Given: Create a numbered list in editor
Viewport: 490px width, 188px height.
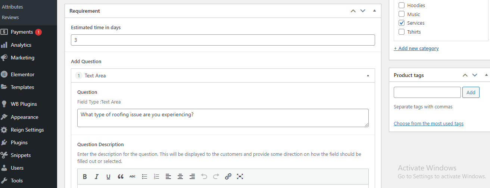Looking at the screenshot, I should coord(156,176).
